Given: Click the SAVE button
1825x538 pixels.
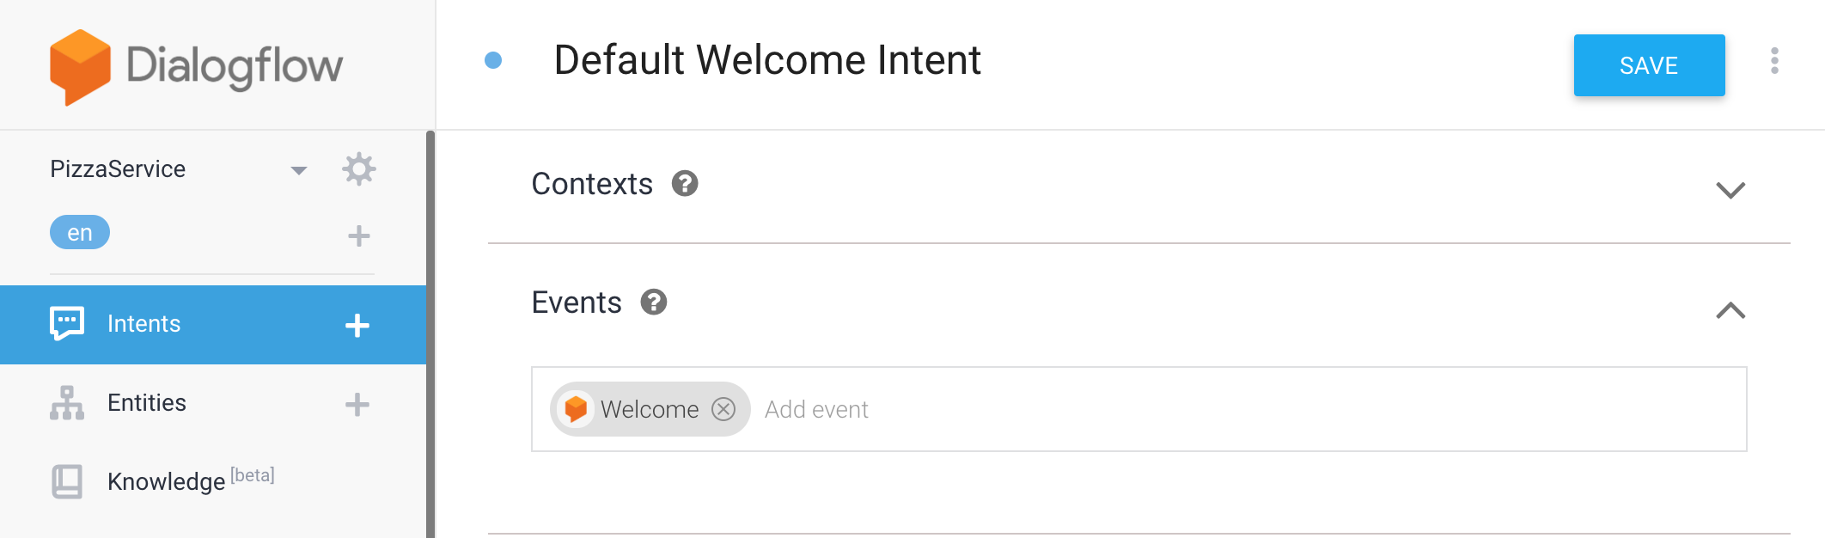Looking at the screenshot, I should click(x=1649, y=65).
